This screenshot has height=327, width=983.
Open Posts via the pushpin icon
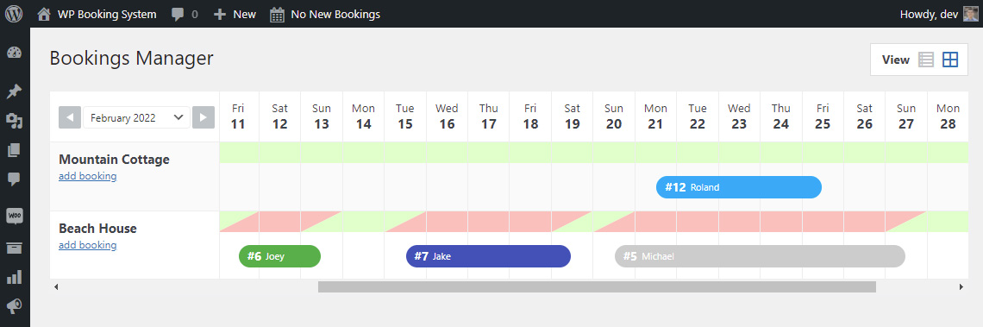point(14,91)
